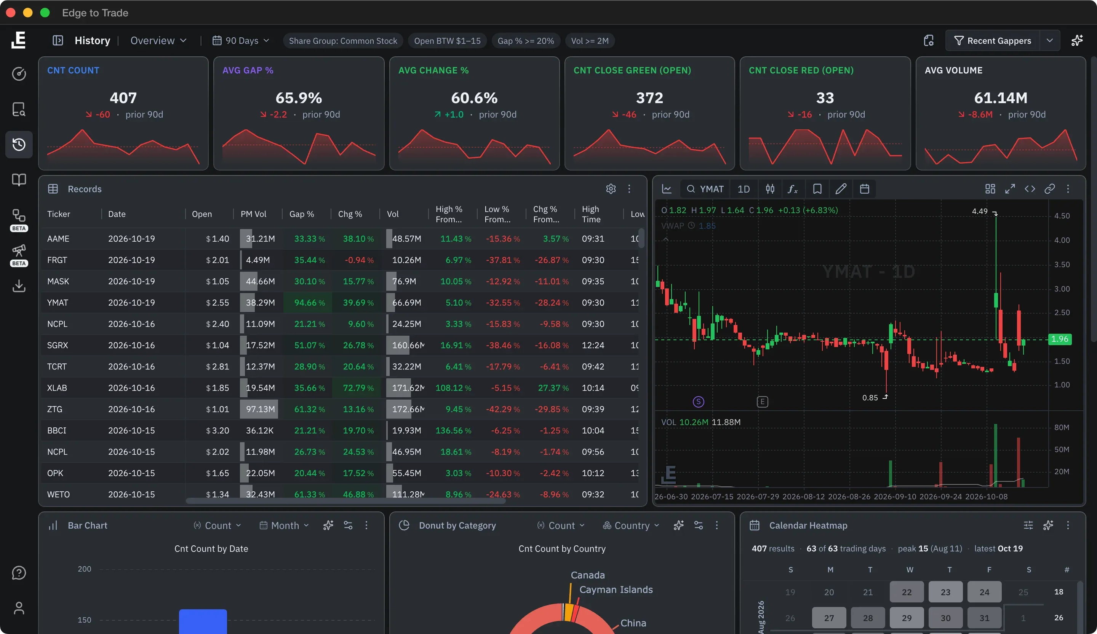Open the chart indicators fx icon
This screenshot has height=634, width=1097.
click(793, 189)
